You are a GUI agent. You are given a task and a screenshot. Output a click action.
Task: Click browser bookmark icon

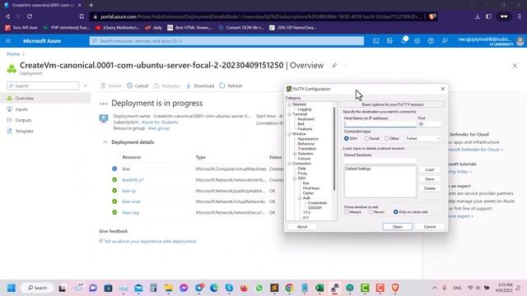[82, 16]
